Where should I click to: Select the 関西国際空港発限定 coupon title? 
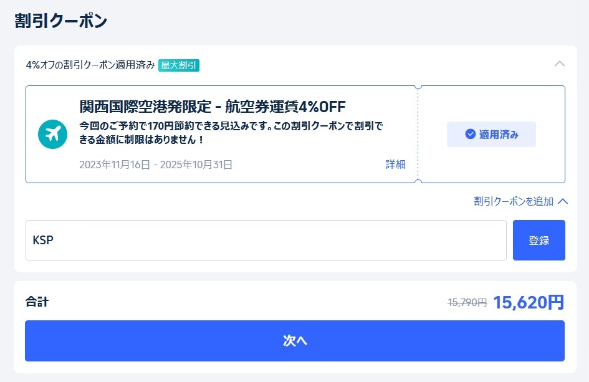213,106
